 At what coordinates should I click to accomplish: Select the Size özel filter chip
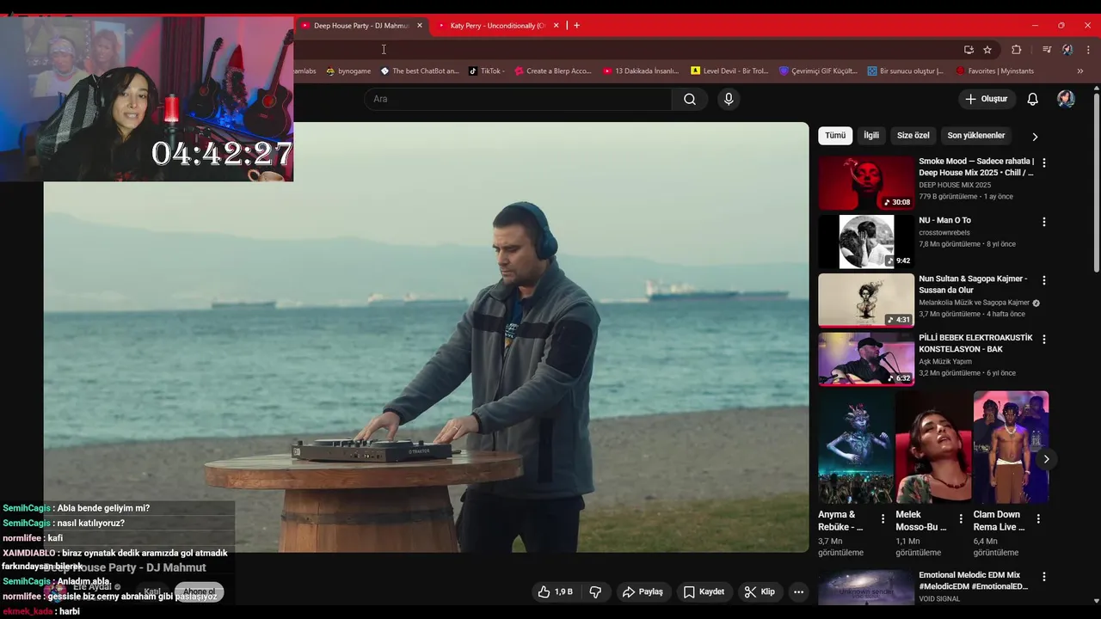[x=913, y=136]
